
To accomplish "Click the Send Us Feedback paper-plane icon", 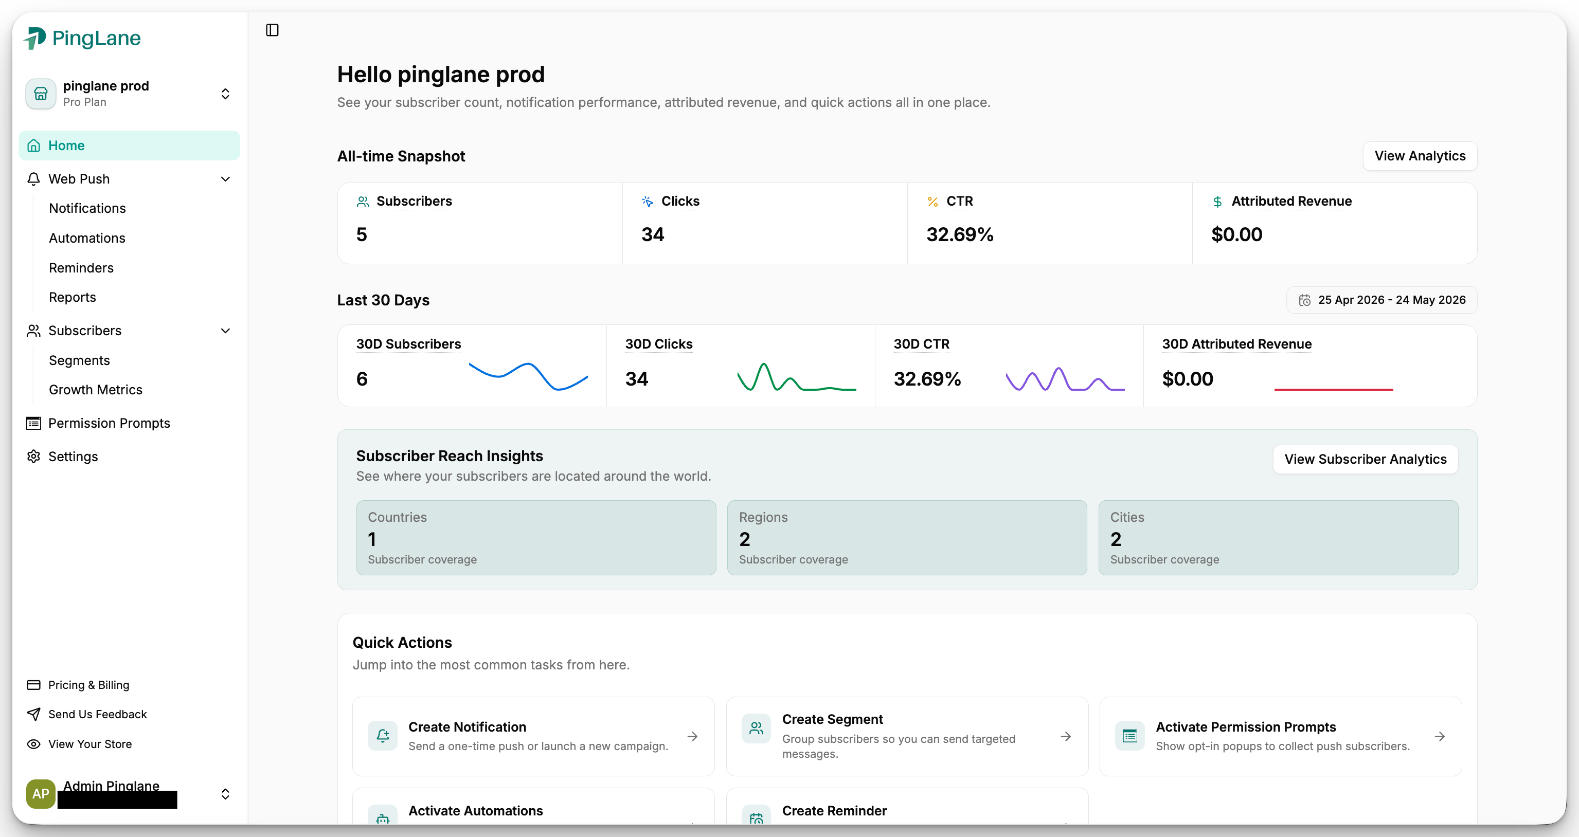I will [34, 715].
